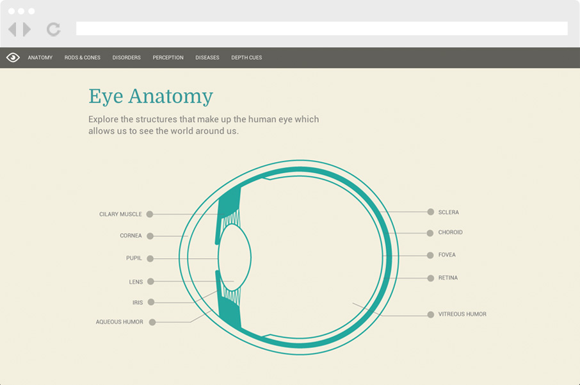Image resolution: width=580 pixels, height=385 pixels.
Task: Click the eye logo in the navigation bar
Action: (12, 57)
